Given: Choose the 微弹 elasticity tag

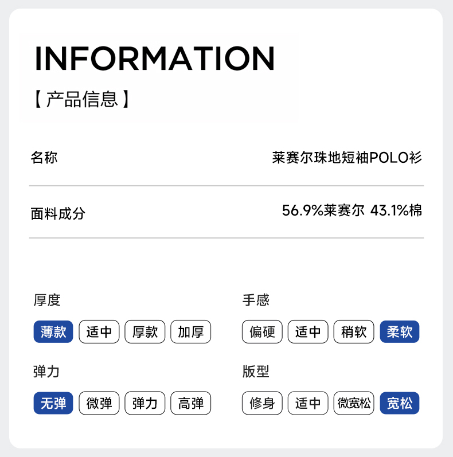Looking at the screenshot, I should 99,404.
